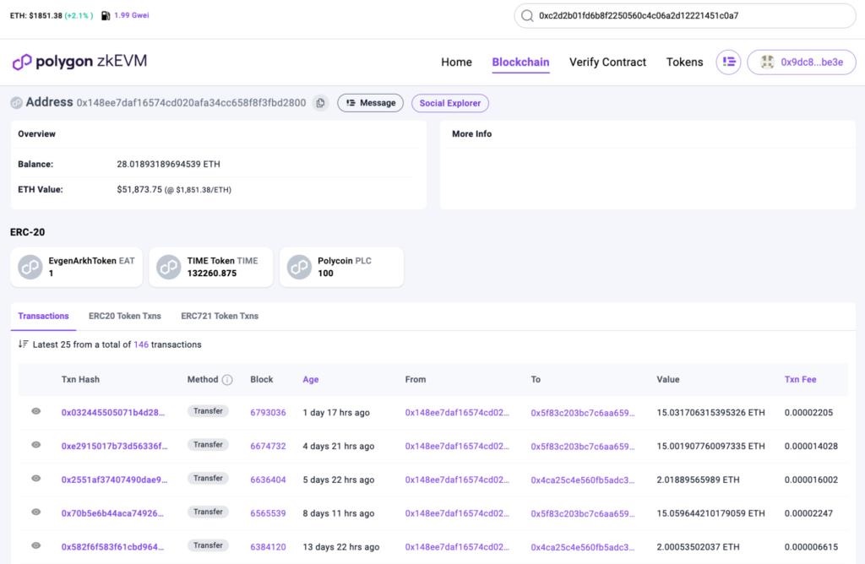Open the Blockchain navigation menu
865x564 pixels.
click(520, 62)
